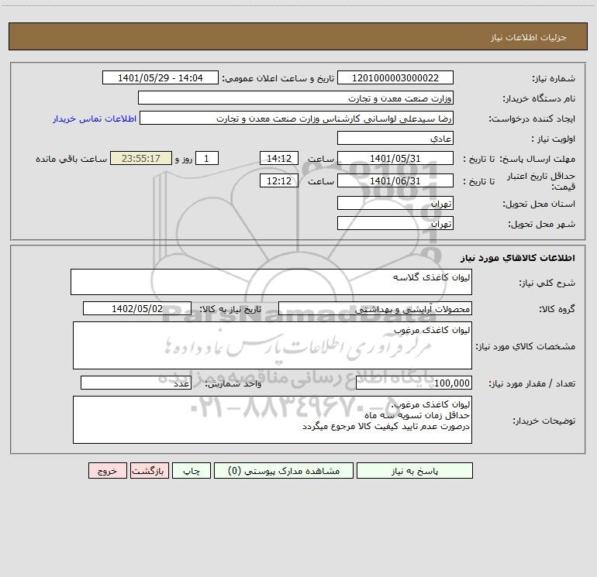Click the price validity date 1401/06/31
The height and width of the screenshot is (577, 597).
pyautogui.click(x=395, y=180)
